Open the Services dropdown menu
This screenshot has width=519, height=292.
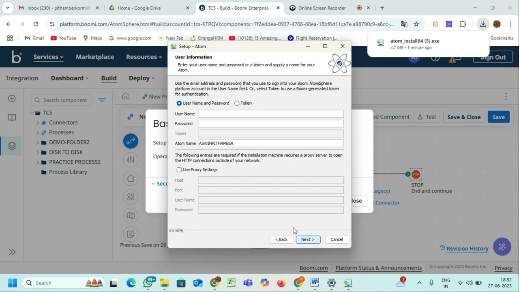pyautogui.click(x=48, y=57)
